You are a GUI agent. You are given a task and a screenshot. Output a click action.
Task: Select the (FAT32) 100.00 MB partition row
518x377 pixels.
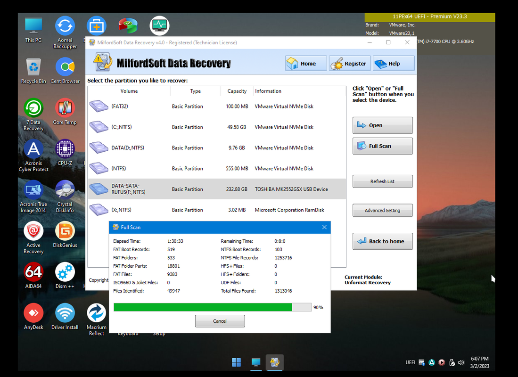[217, 107]
